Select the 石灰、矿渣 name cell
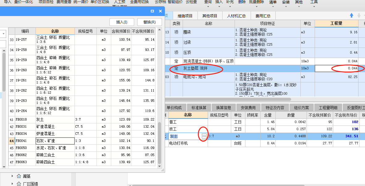This screenshot has height=186, width=365. coord(55,141)
